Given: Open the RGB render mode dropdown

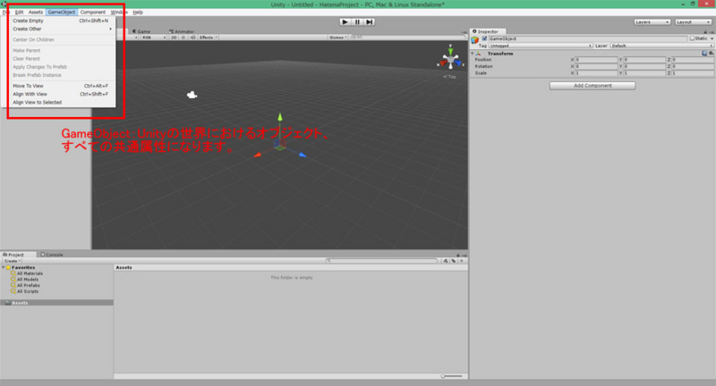Looking at the screenshot, I should [153, 38].
